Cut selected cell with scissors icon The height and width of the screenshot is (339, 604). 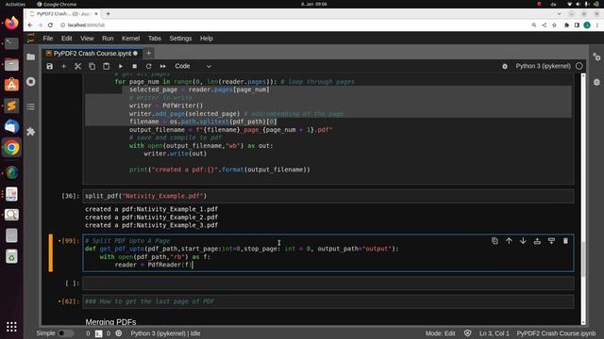coord(77,66)
